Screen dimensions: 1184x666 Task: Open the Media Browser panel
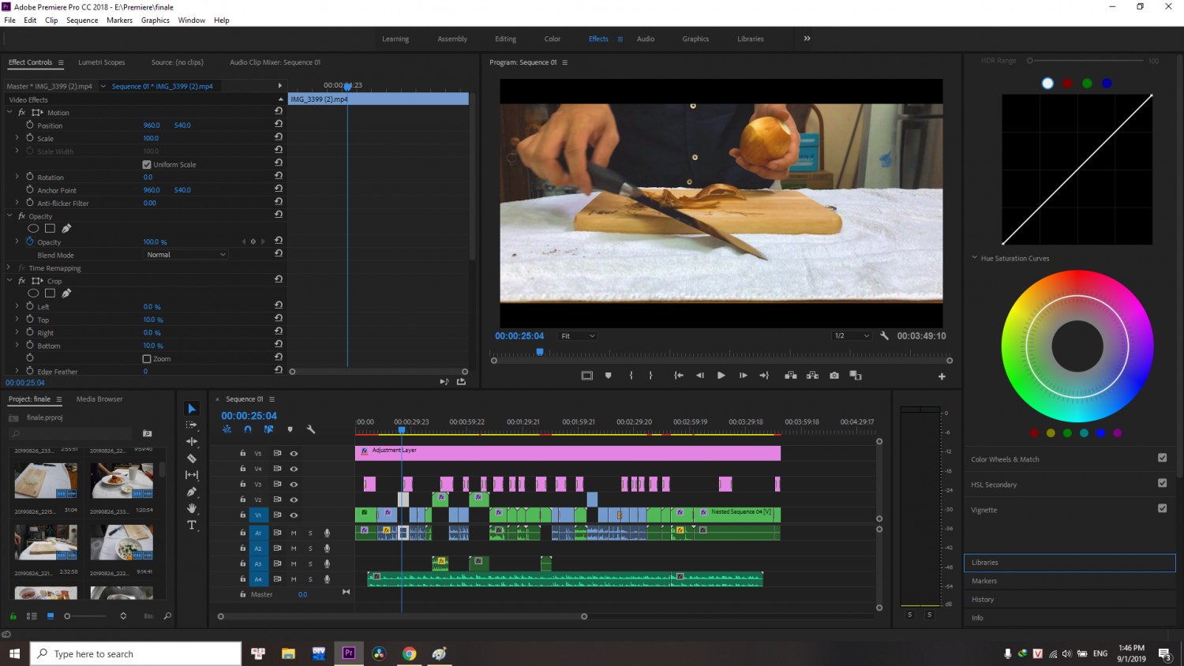pyautogui.click(x=99, y=399)
